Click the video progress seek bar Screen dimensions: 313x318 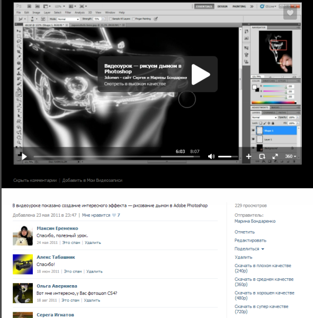click(x=117, y=156)
